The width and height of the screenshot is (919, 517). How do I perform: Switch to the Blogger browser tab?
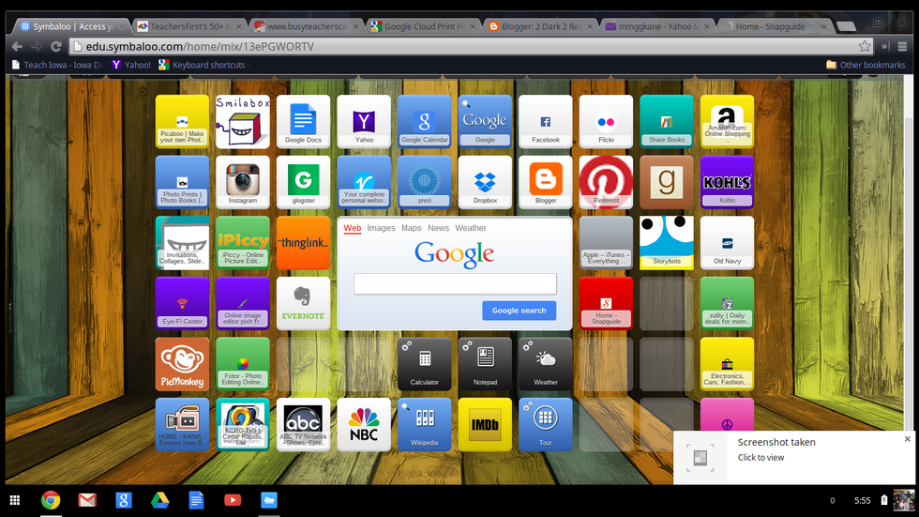[540, 26]
